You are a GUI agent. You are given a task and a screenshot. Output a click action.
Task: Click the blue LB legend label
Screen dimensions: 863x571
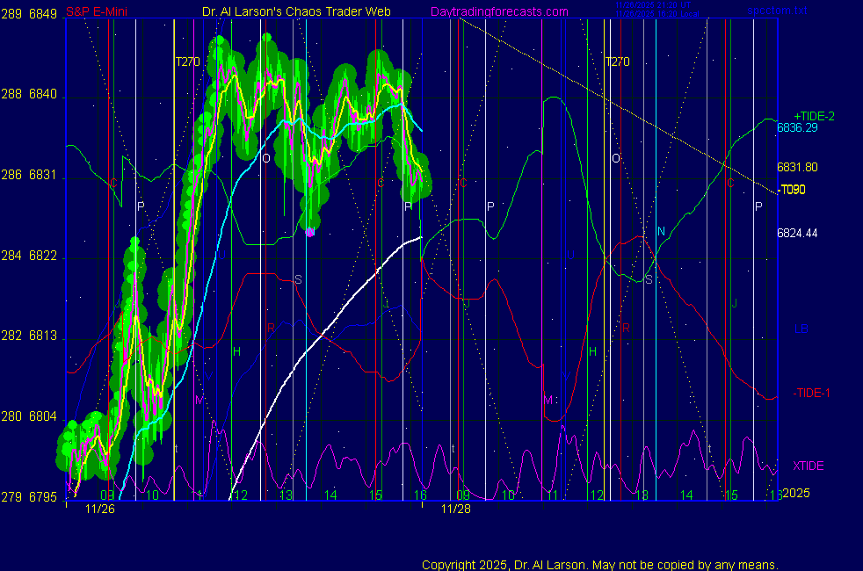pyautogui.click(x=801, y=329)
